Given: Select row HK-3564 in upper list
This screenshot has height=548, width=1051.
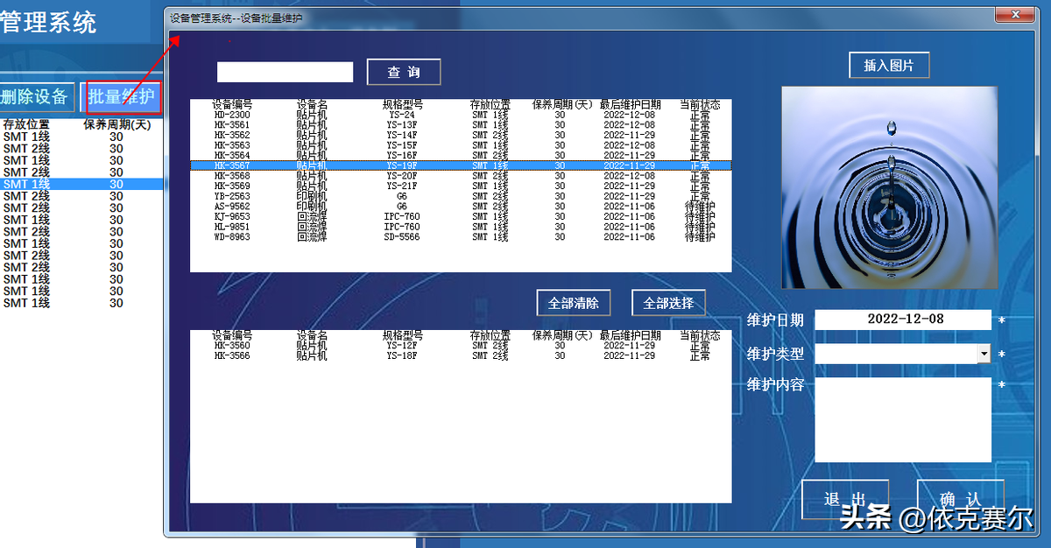Looking at the screenshot, I should tap(461, 156).
